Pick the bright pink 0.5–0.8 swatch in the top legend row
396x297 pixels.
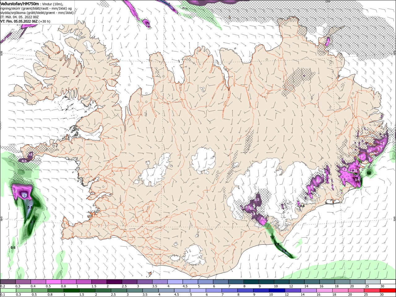point(54,282)
